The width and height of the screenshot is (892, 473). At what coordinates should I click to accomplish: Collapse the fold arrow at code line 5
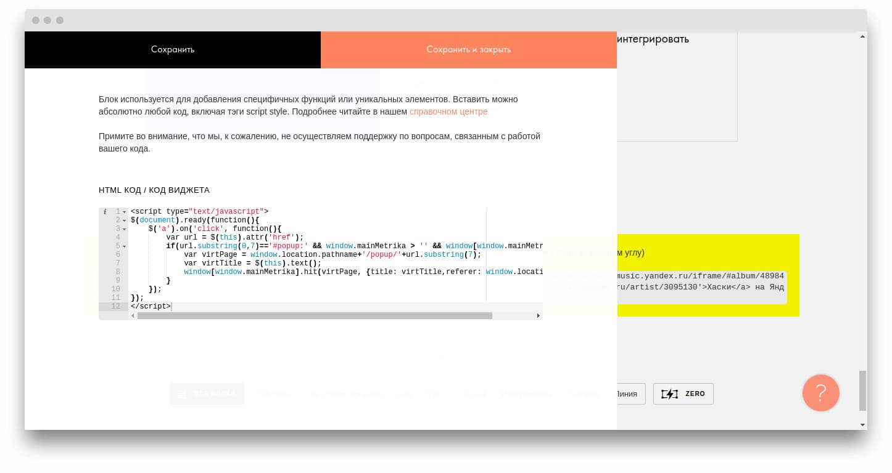tap(124, 246)
